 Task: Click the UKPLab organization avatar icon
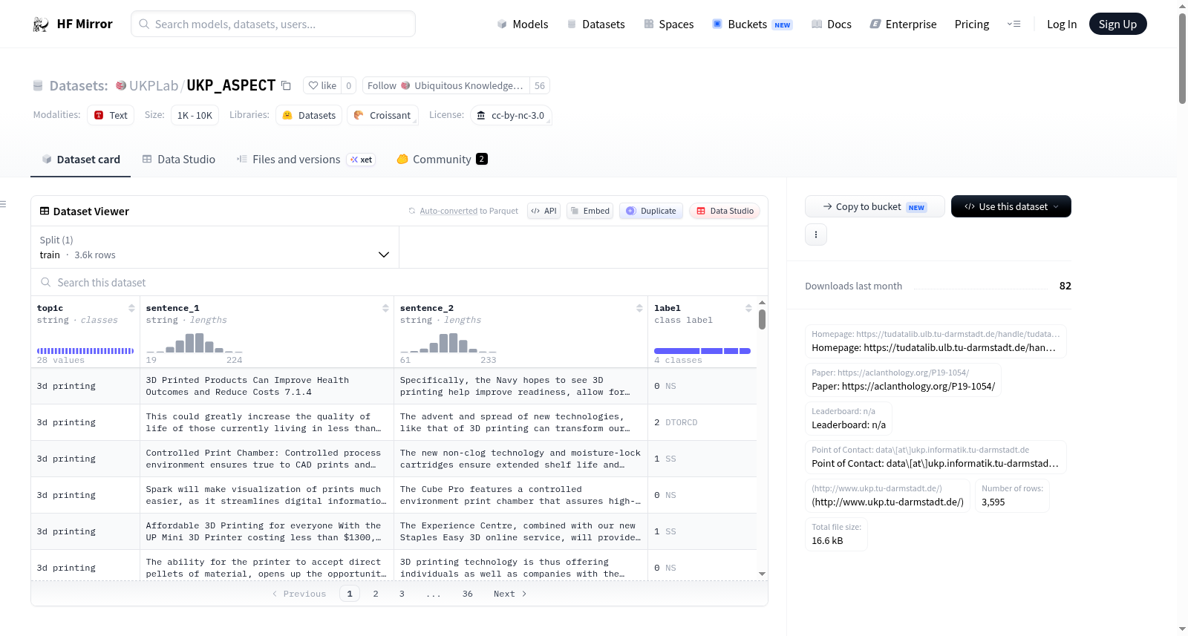(x=121, y=85)
